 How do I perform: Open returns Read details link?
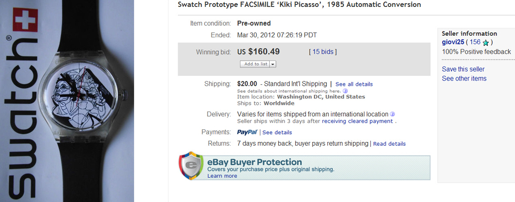389,144
